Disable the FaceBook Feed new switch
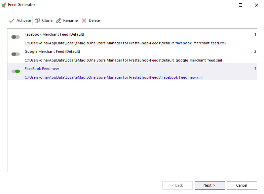The height and width of the screenshot is (194, 264). click(x=15, y=71)
